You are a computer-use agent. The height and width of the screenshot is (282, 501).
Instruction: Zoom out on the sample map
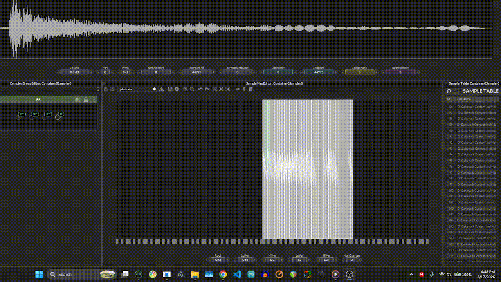192,89
